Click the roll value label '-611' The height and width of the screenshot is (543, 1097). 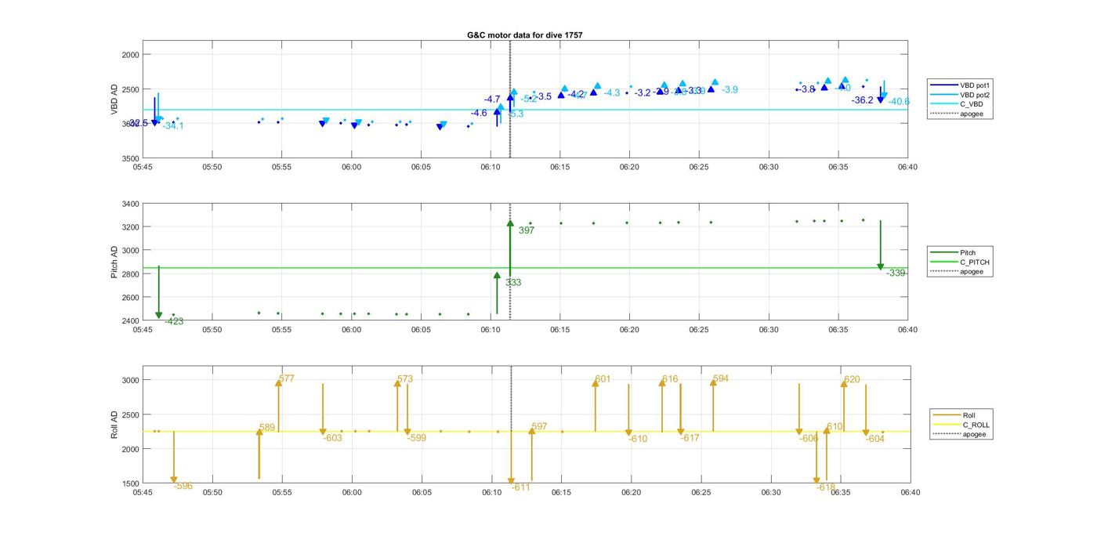point(521,487)
